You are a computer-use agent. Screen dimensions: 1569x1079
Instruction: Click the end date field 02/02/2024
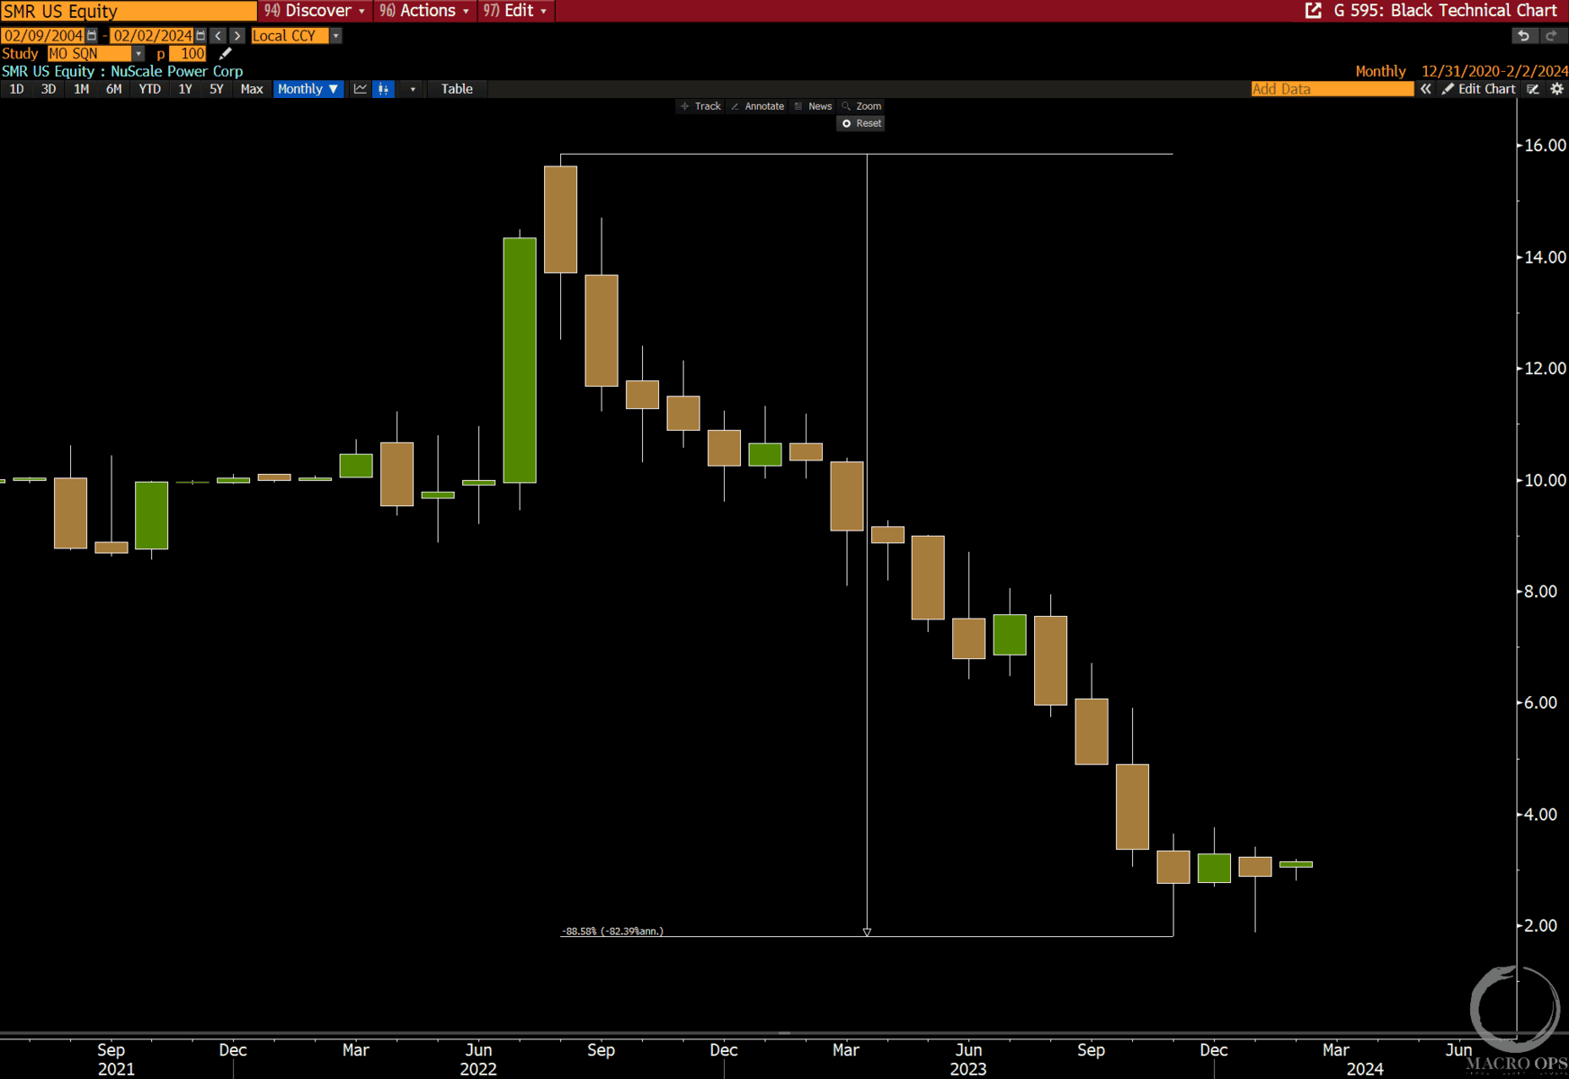152,36
